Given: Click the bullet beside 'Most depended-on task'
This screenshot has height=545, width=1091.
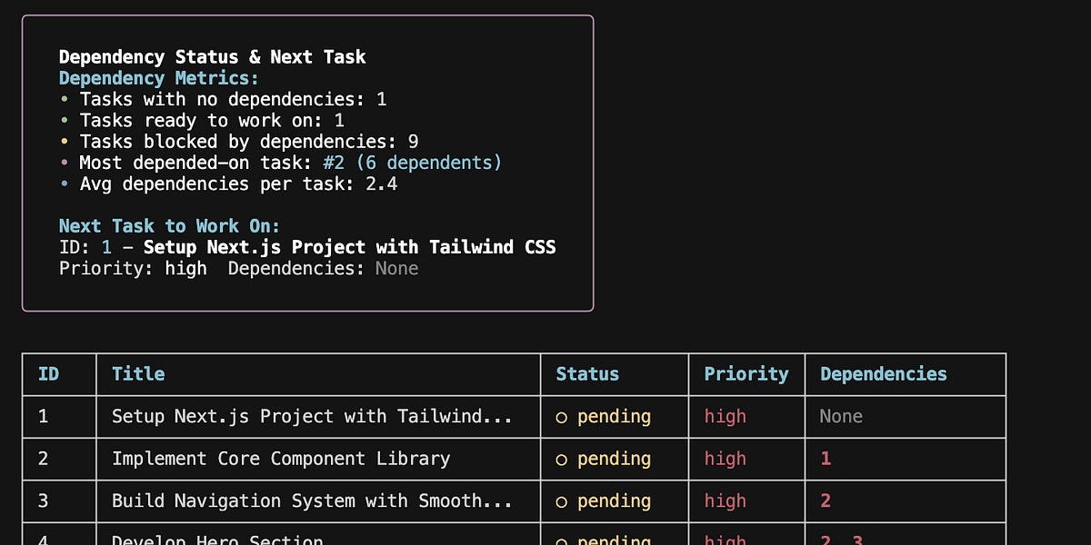Looking at the screenshot, I should click(64, 163).
